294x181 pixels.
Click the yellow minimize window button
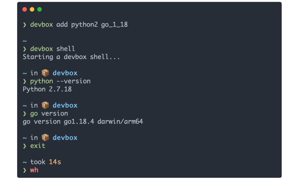[x=32, y=10]
